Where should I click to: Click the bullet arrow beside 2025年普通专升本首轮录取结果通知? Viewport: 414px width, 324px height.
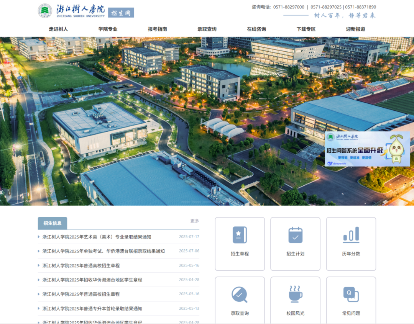click(39, 308)
